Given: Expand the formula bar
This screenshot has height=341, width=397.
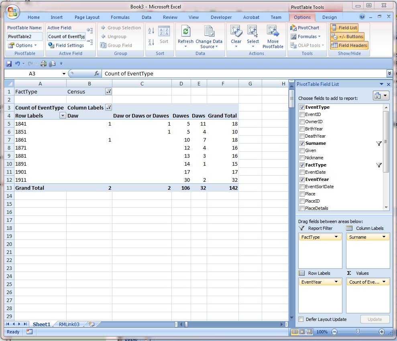Looking at the screenshot, I should 389,73.
